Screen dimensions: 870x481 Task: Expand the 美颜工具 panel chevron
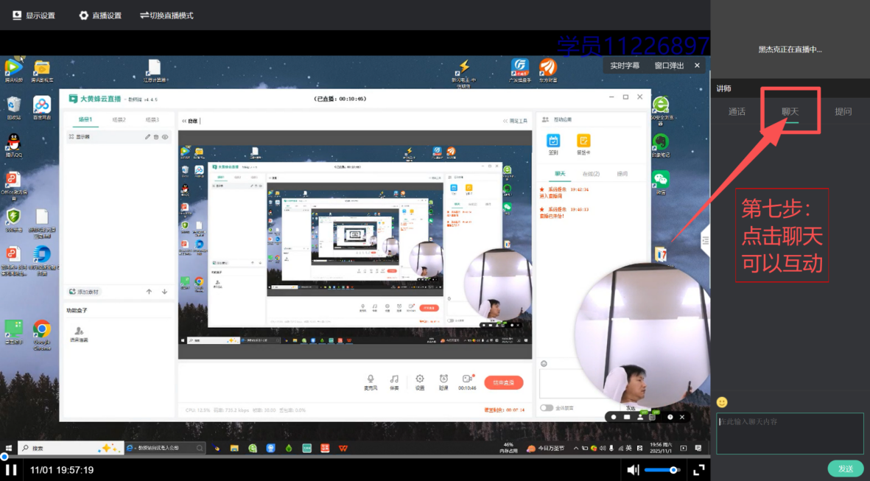tap(505, 121)
